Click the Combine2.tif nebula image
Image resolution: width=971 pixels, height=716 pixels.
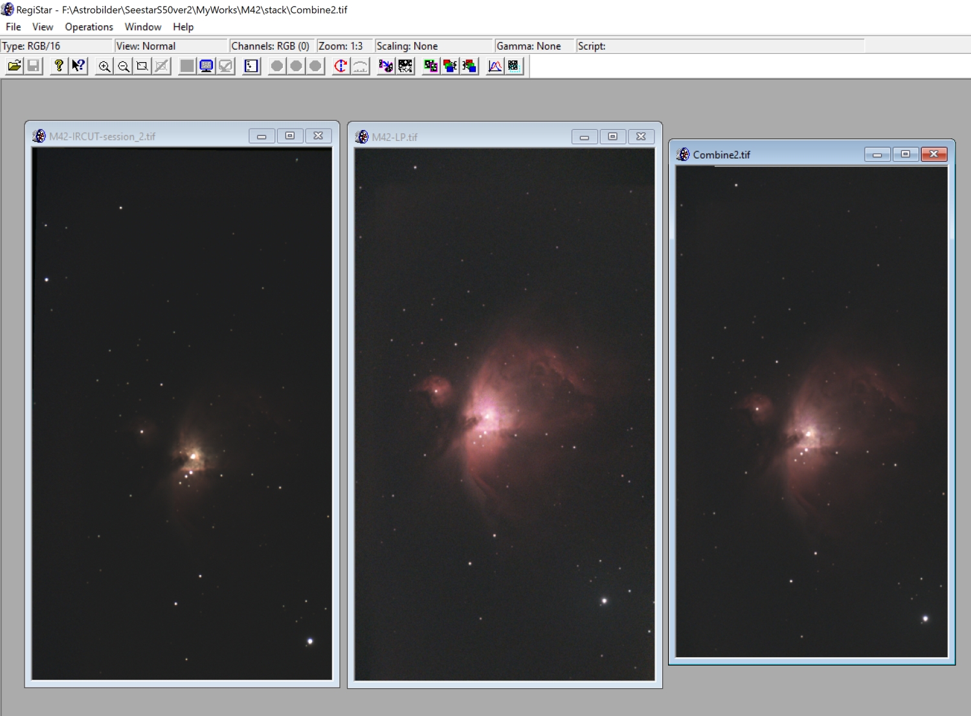tap(812, 411)
